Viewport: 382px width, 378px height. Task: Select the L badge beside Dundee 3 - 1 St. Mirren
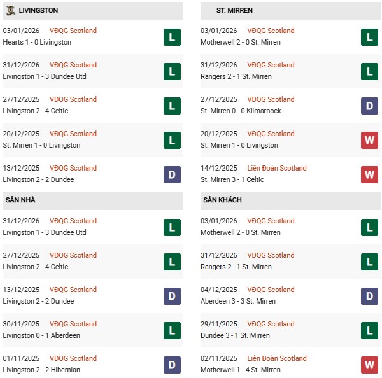[x=369, y=330]
